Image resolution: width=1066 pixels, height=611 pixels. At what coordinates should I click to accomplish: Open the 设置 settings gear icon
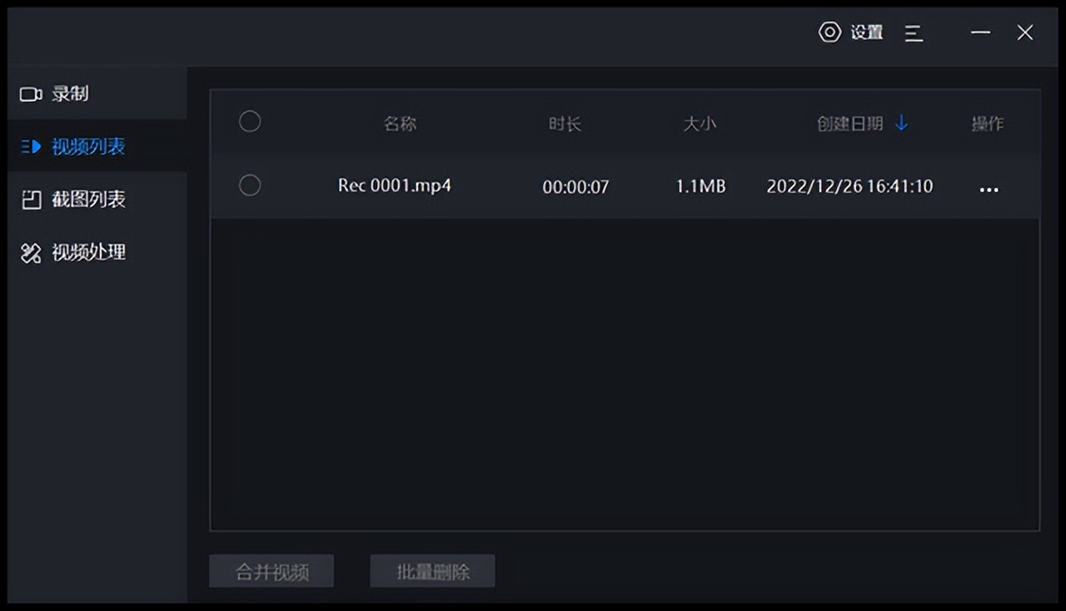pyautogui.click(x=829, y=32)
